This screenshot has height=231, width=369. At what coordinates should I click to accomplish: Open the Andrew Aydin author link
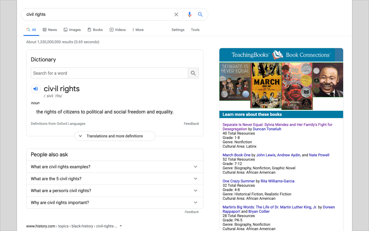pyautogui.click(x=289, y=155)
